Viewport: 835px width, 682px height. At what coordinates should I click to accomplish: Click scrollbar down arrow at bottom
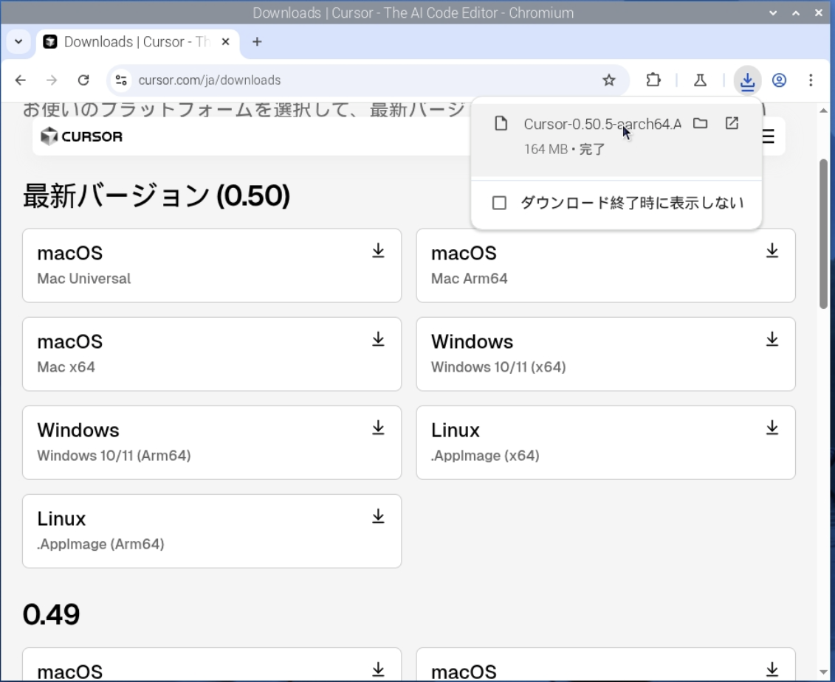tap(823, 673)
